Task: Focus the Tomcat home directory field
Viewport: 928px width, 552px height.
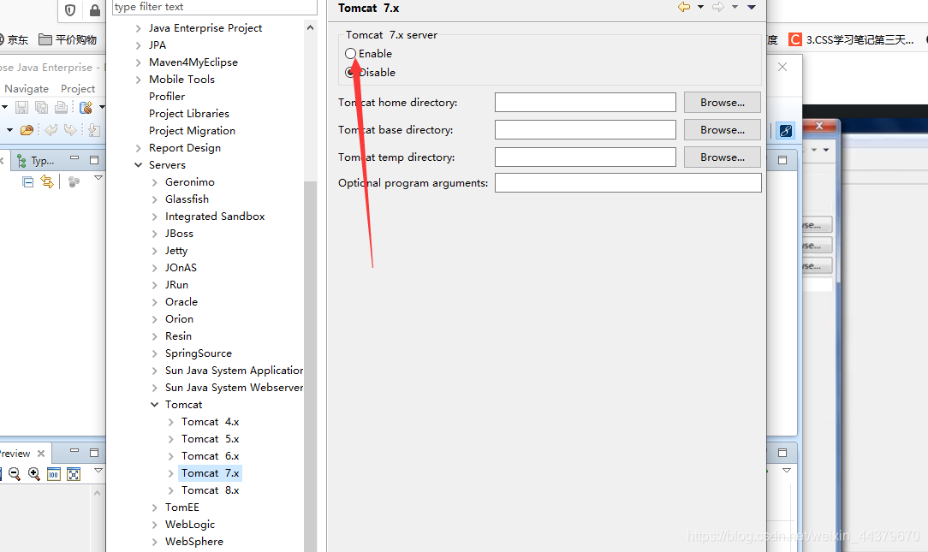Action: (x=586, y=103)
